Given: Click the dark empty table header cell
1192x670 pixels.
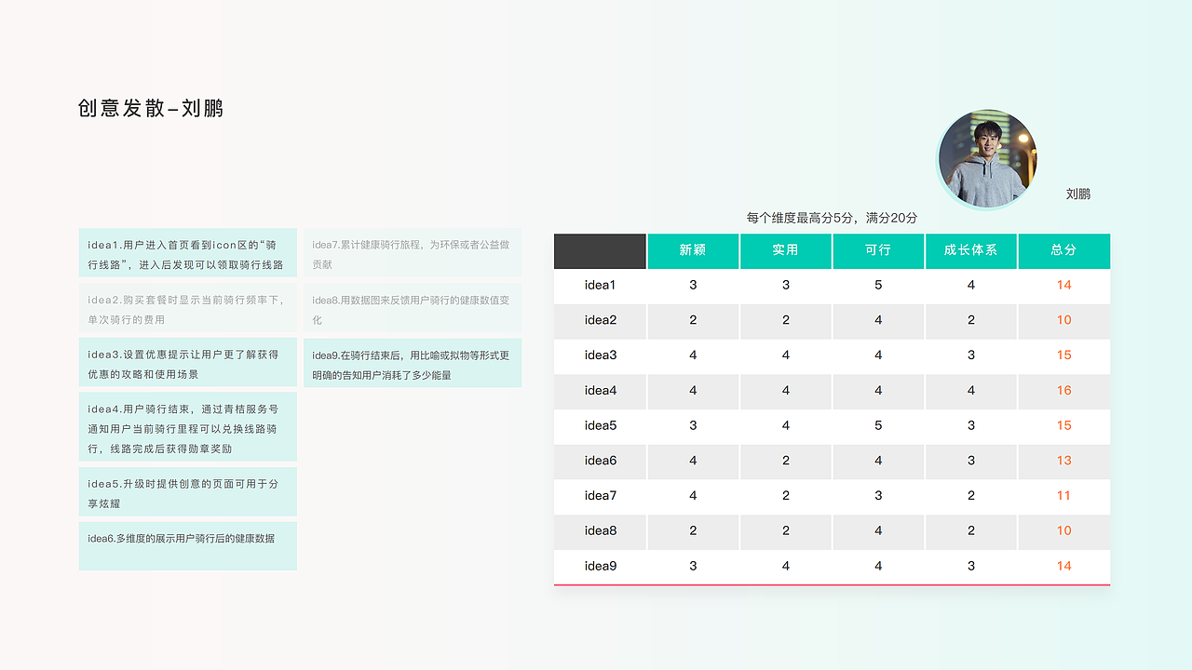Looking at the screenshot, I should [600, 251].
